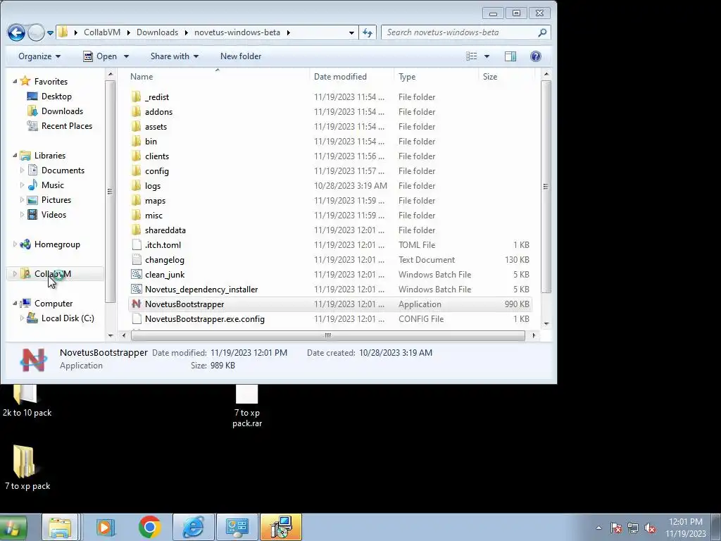The image size is (721, 541).
Task: Select Local Disk (C:) drive
Action: (67, 318)
